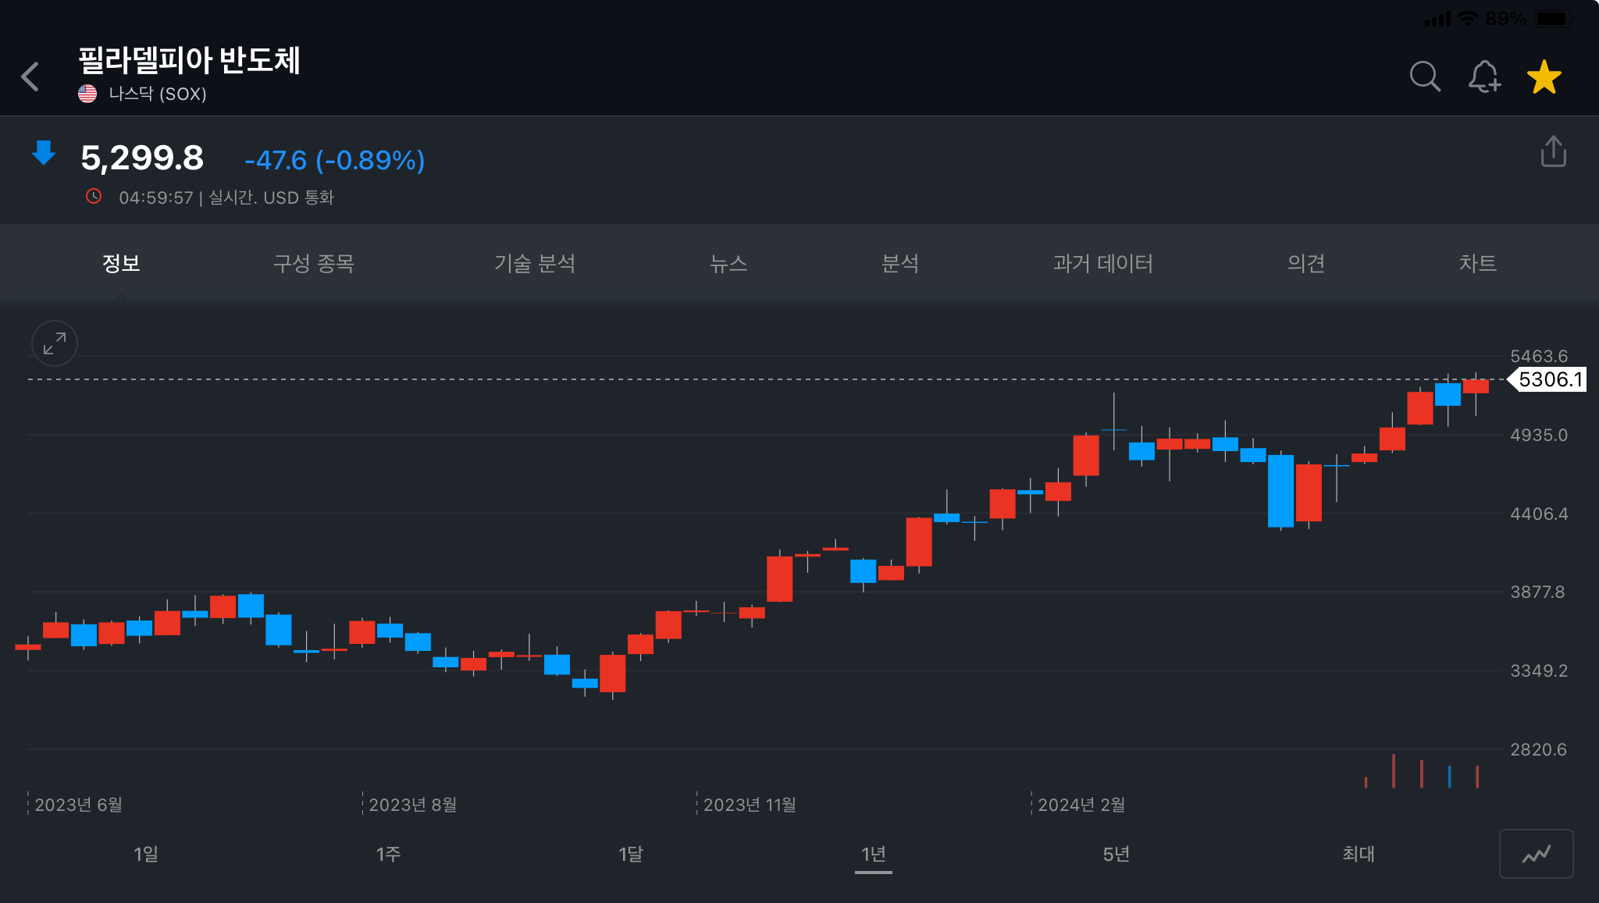Add a price alert with bell icon
1599x903 pixels.
click(1483, 76)
